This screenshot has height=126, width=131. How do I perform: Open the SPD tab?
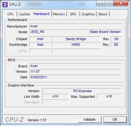coord(73,14)
